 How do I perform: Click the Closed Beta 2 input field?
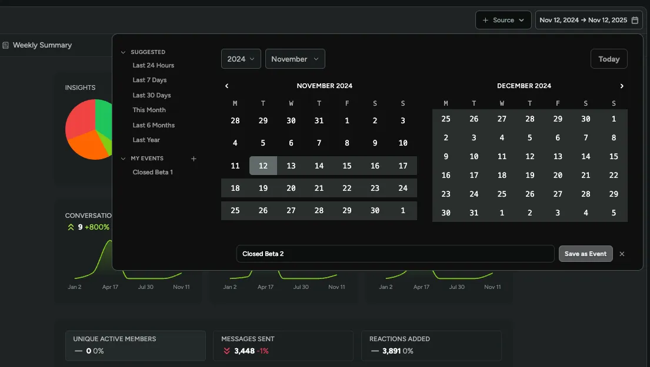395,254
